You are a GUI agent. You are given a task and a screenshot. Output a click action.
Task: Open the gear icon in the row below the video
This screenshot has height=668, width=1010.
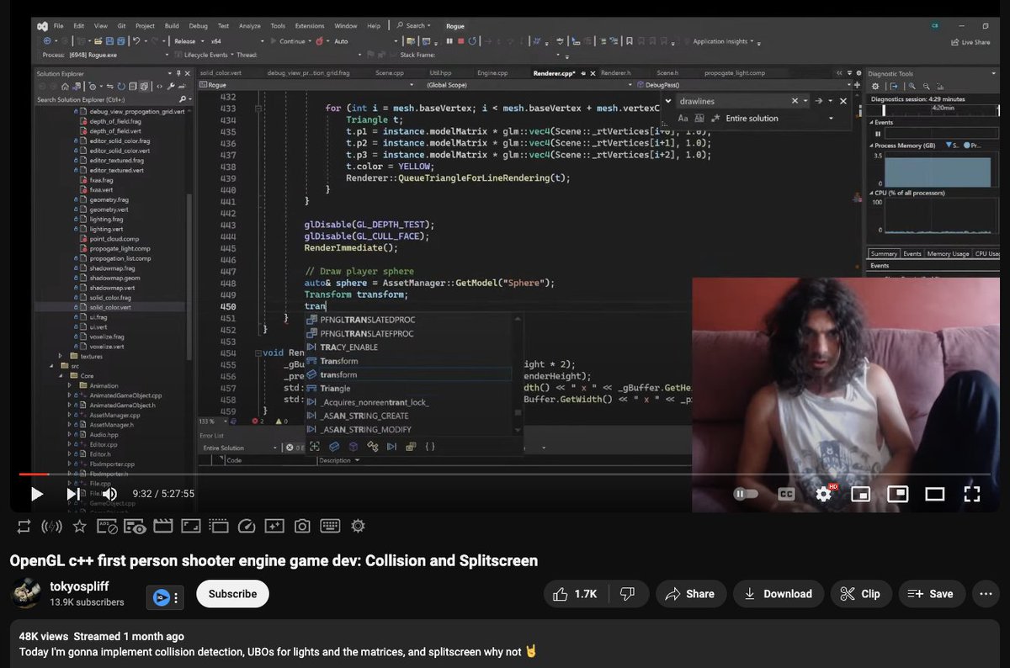(358, 527)
